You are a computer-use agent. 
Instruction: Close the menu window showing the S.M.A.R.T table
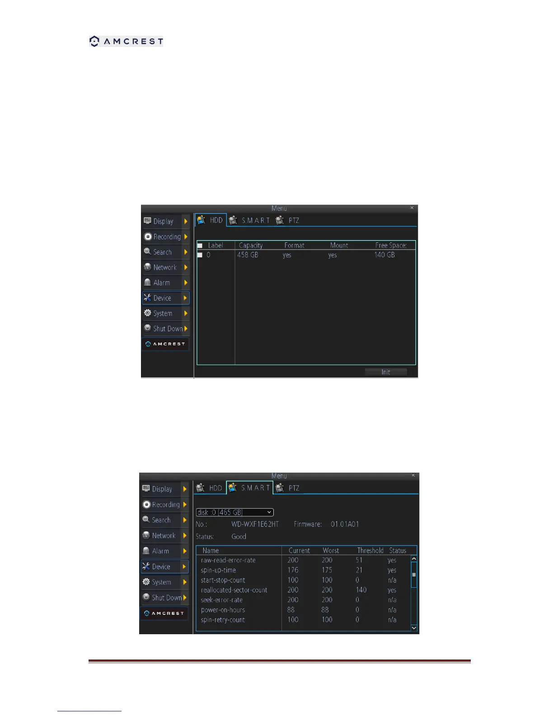coord(413,475)
